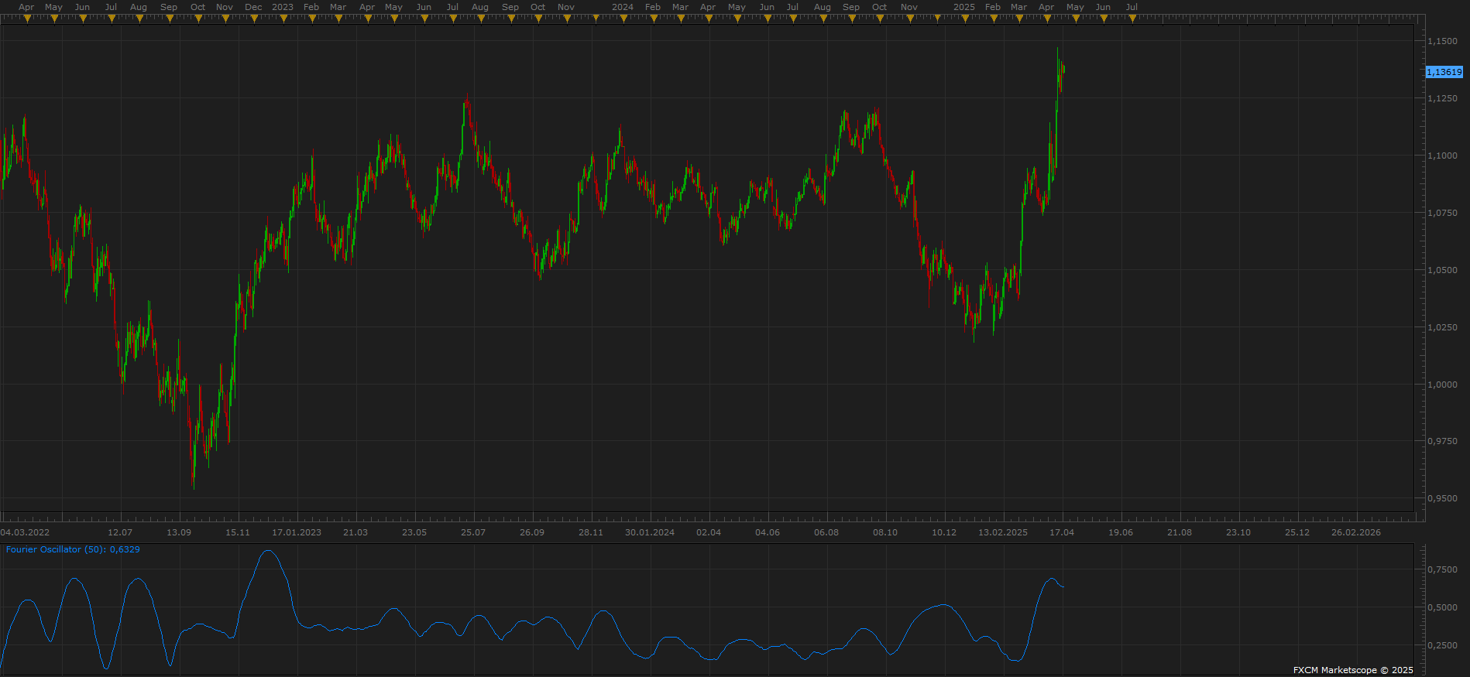Select the Feb marker right after 2023
Image resolution: width=1470 pixels, height=677 pixels.
coord(311,19)
